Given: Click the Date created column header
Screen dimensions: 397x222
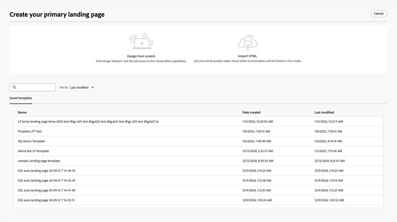Looking at the screenshot, I should pyautogui.click(x=251, y=113).
